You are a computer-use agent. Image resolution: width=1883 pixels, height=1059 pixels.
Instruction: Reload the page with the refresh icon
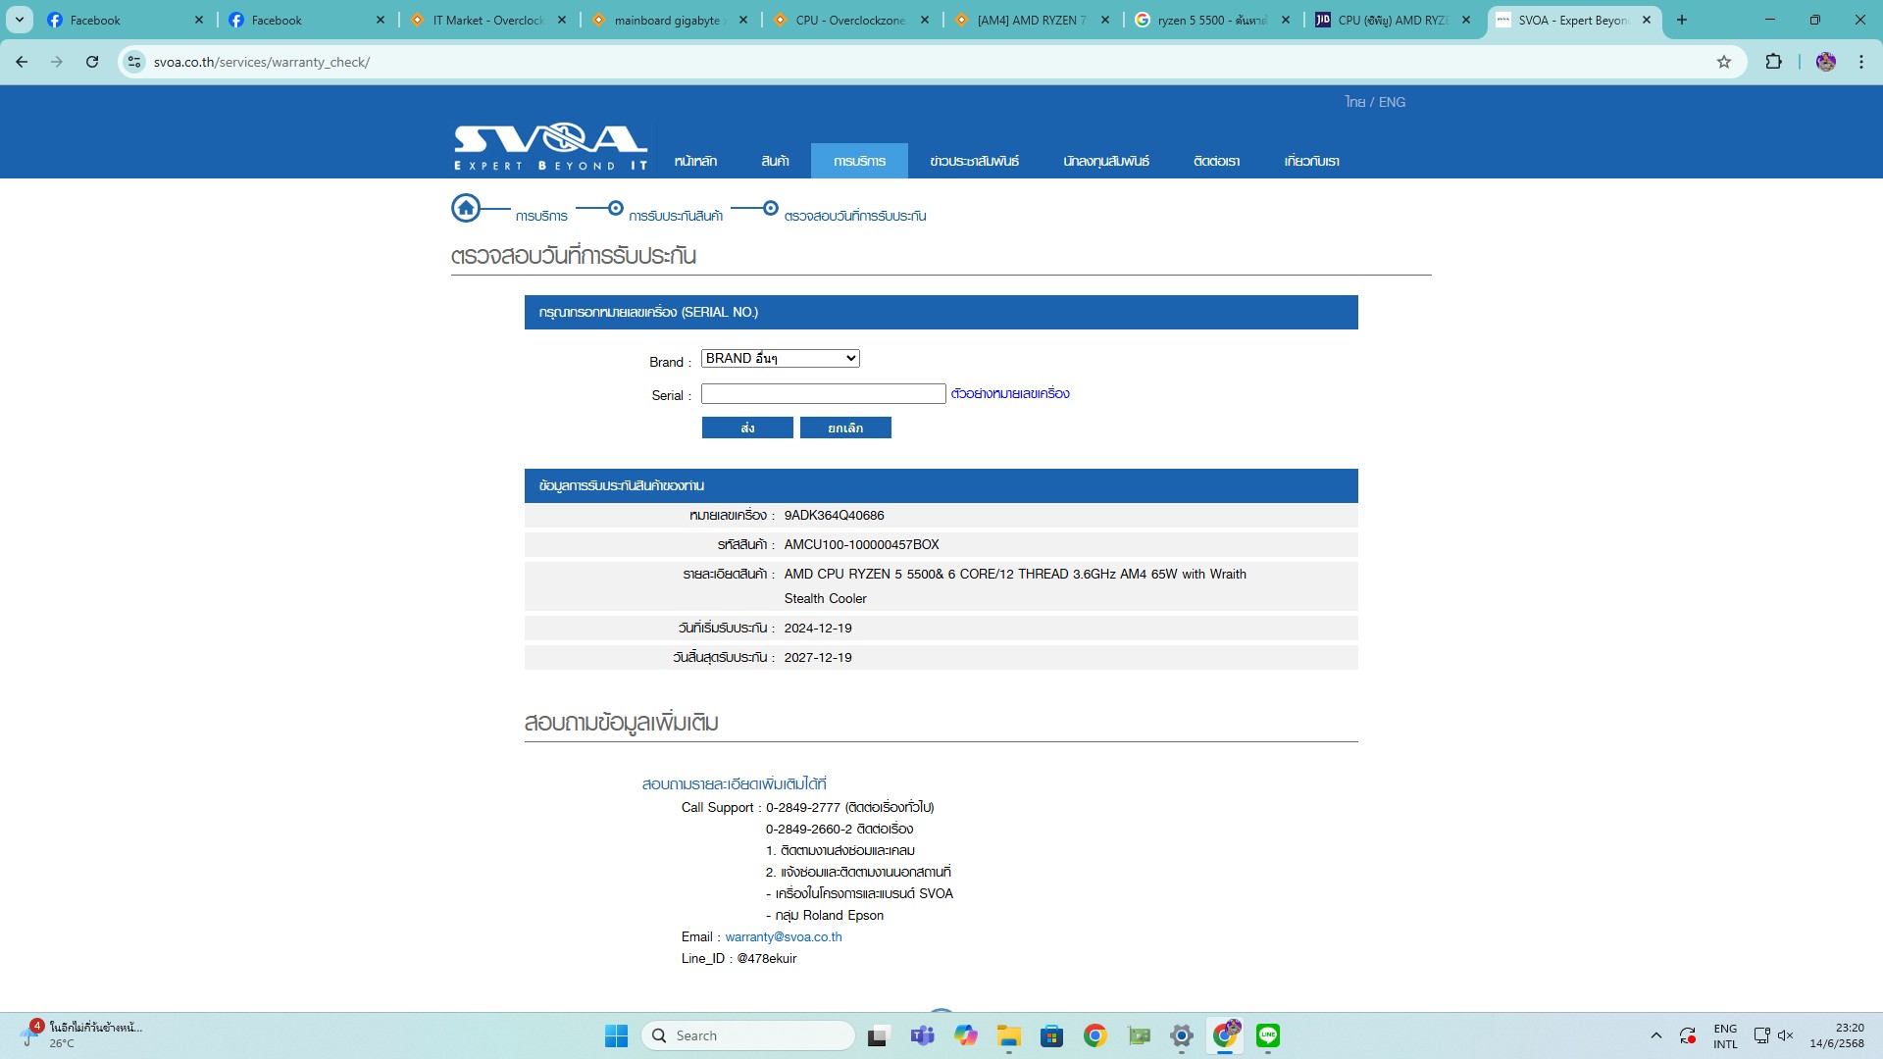click(92, 62)
